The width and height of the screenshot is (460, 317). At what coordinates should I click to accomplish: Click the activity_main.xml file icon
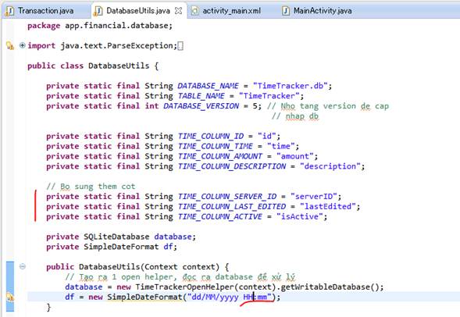pyautogui.click(x=194, y=11)
